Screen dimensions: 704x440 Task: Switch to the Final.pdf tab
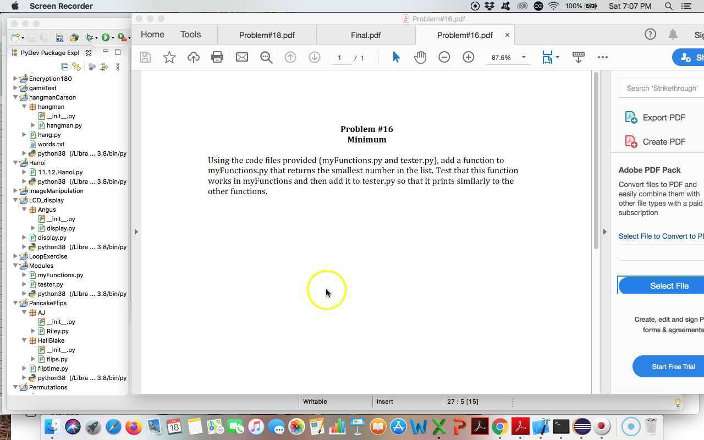pyautogui.click(x=366, y=35)
